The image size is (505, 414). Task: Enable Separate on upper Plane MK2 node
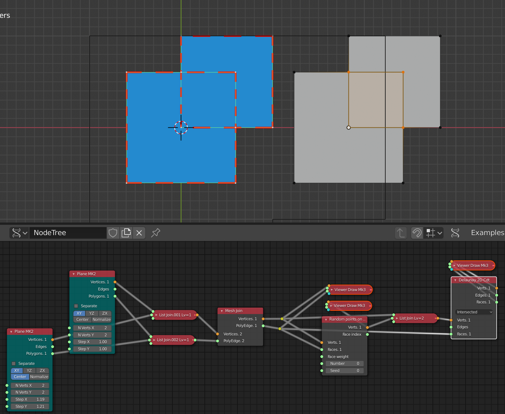tap(76, 306)
